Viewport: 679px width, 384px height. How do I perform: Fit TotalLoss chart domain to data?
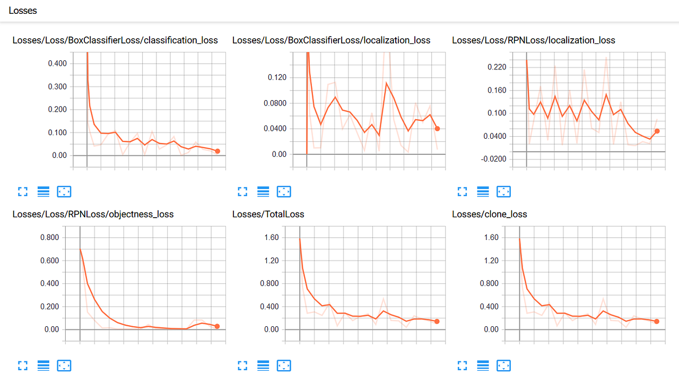click(284, 365)
